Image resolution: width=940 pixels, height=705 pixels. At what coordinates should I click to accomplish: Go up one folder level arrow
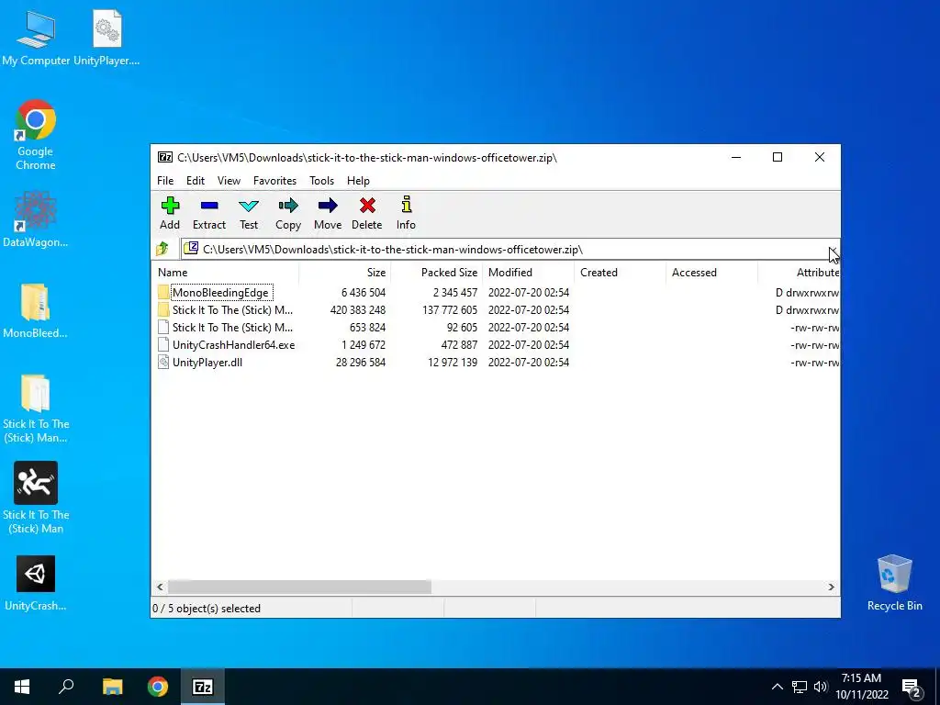coord(162,249)
